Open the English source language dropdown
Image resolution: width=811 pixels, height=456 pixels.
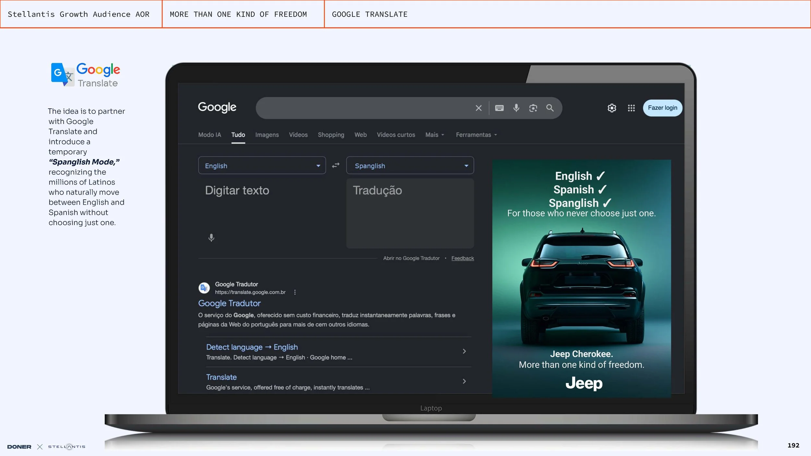point(262,165)
